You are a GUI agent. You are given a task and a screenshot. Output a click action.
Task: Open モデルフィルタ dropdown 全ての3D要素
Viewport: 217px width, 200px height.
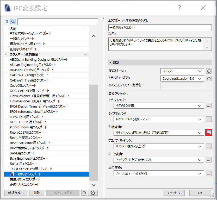tap(159, 106)
